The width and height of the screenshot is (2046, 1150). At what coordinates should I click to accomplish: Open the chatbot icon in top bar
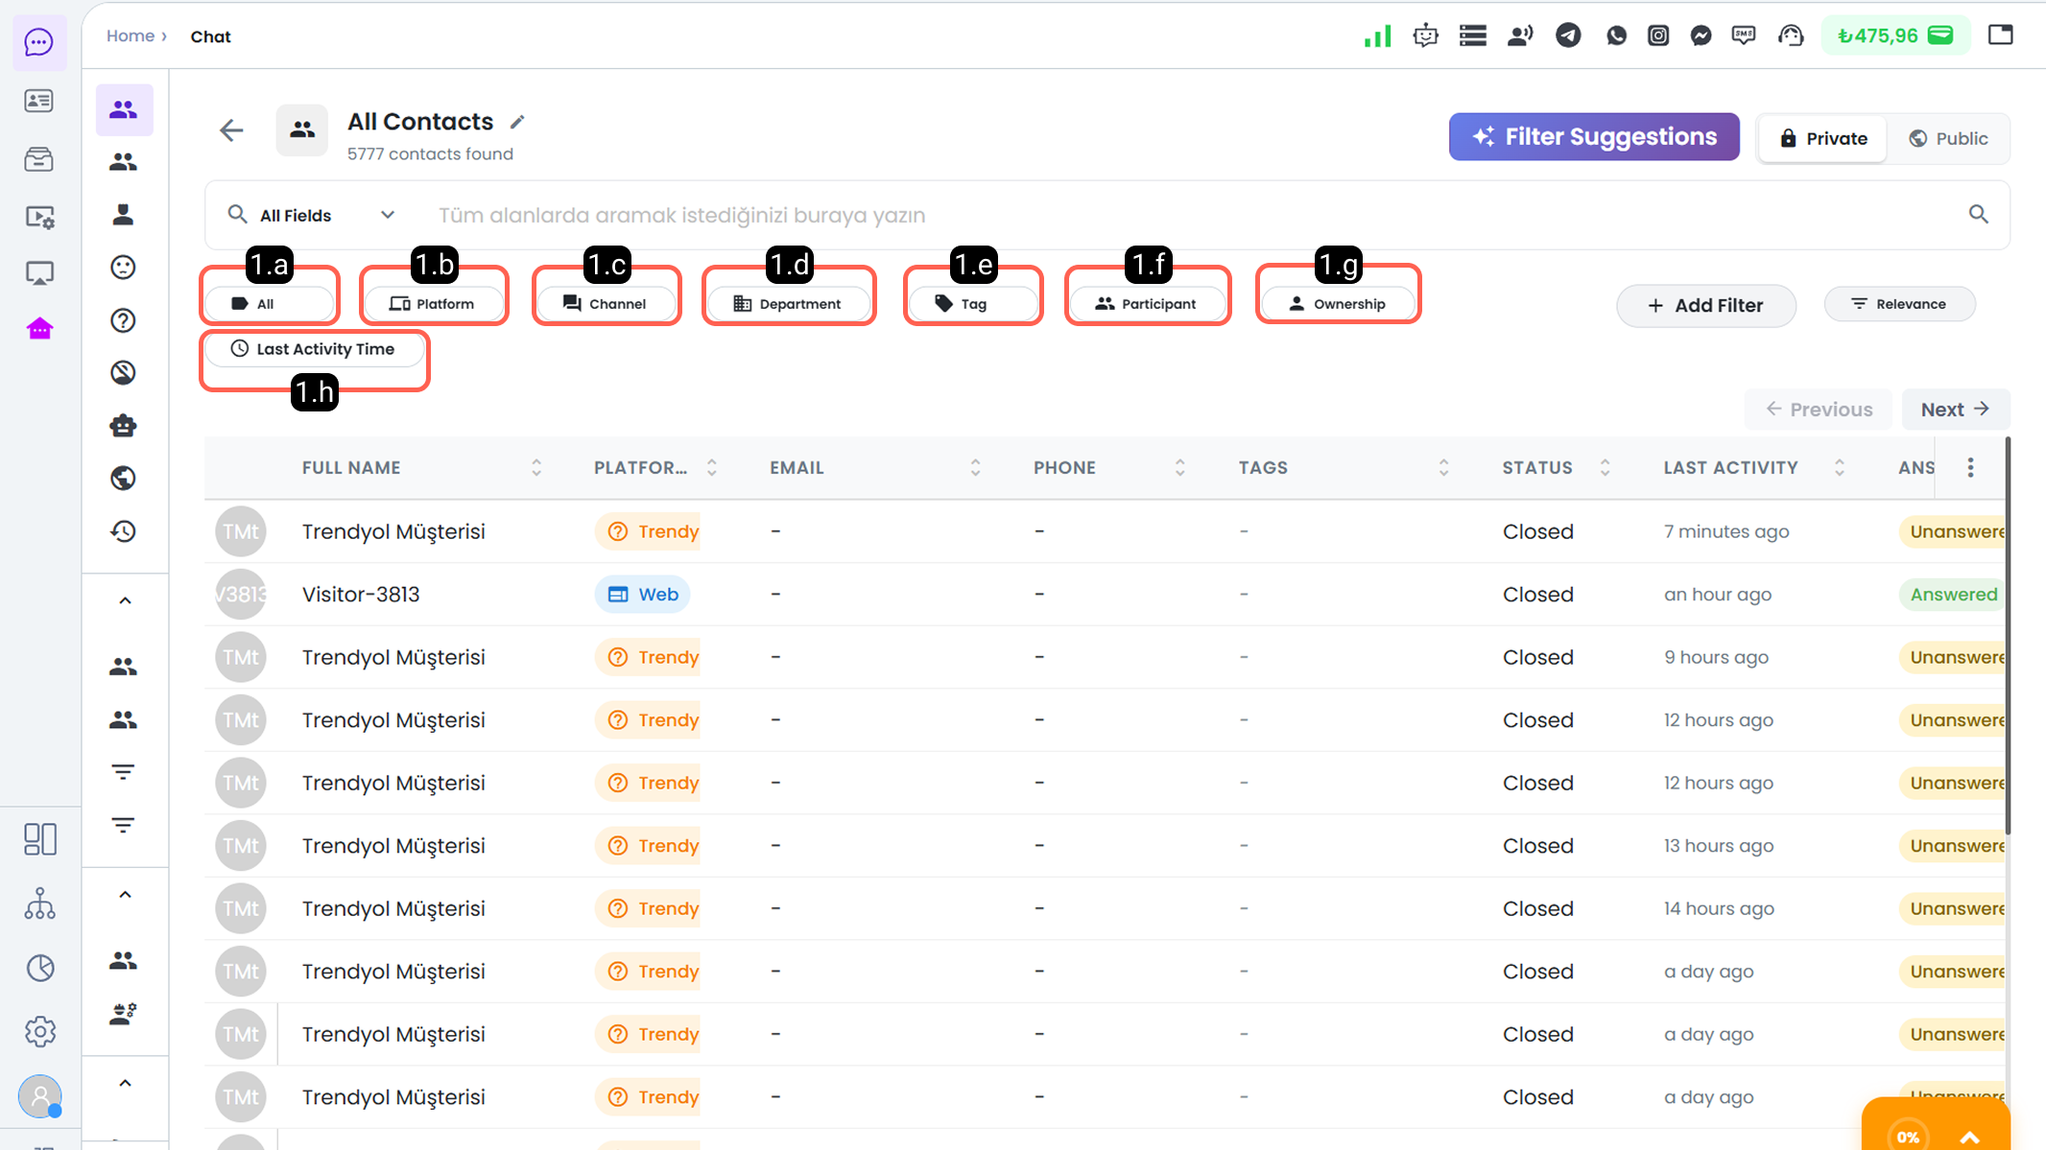point(1425,36)
